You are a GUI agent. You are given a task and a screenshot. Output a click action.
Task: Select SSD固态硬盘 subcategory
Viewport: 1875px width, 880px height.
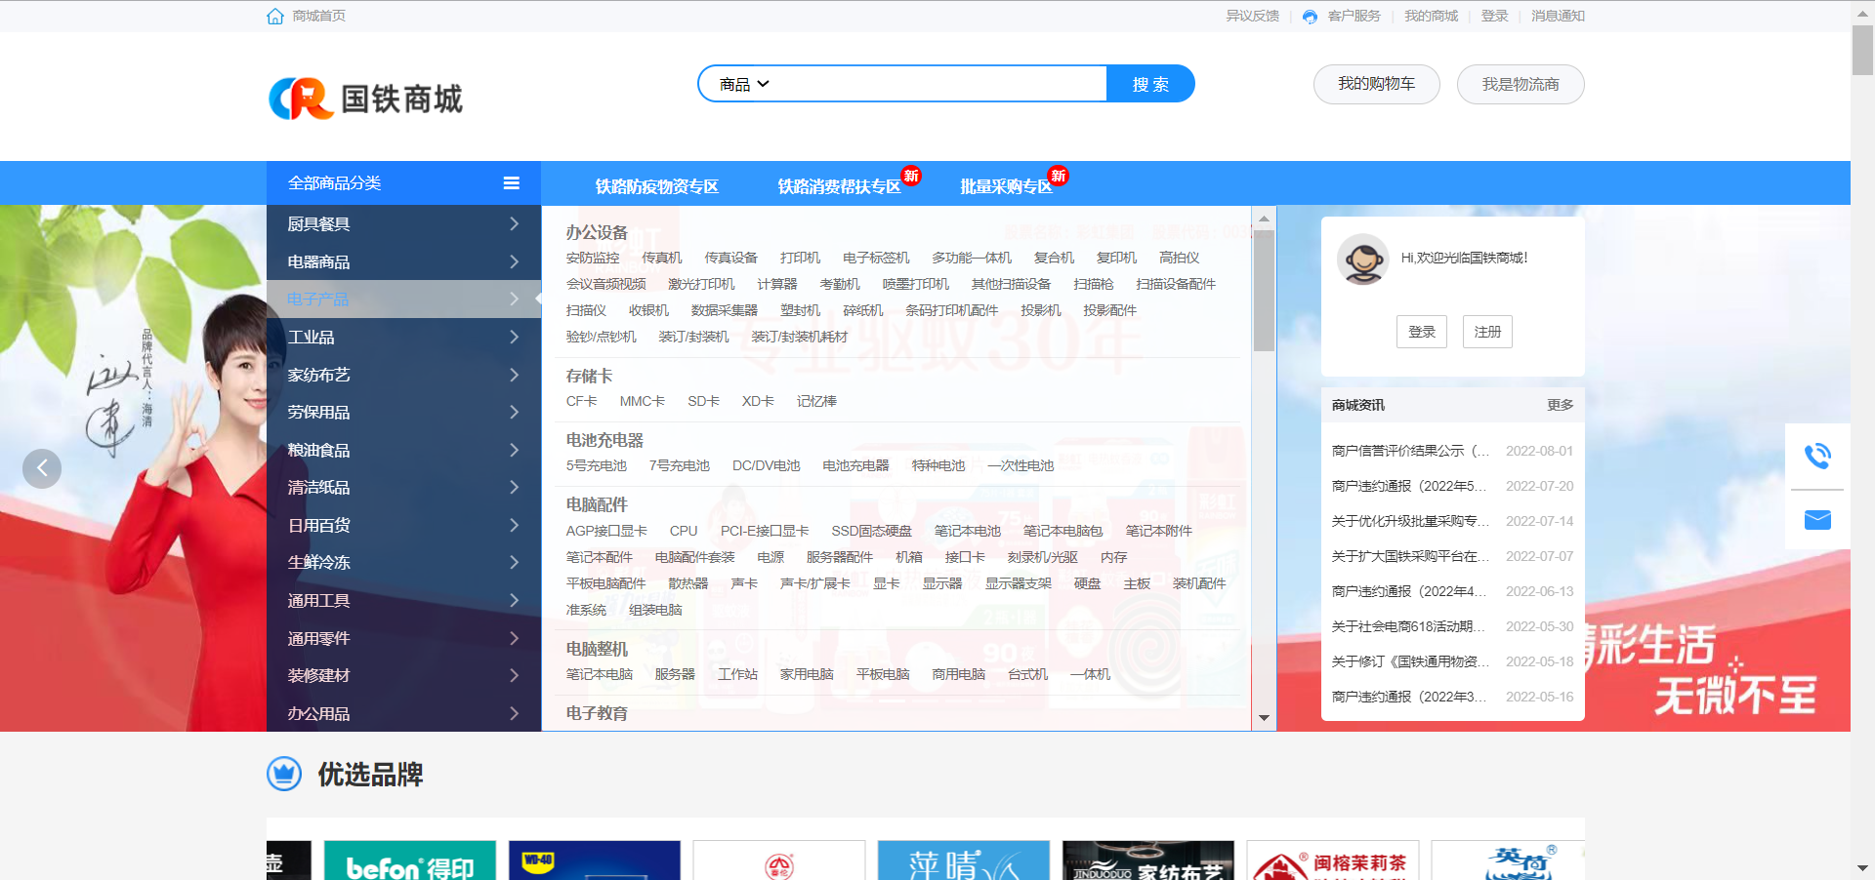click(x=871, y=531)
